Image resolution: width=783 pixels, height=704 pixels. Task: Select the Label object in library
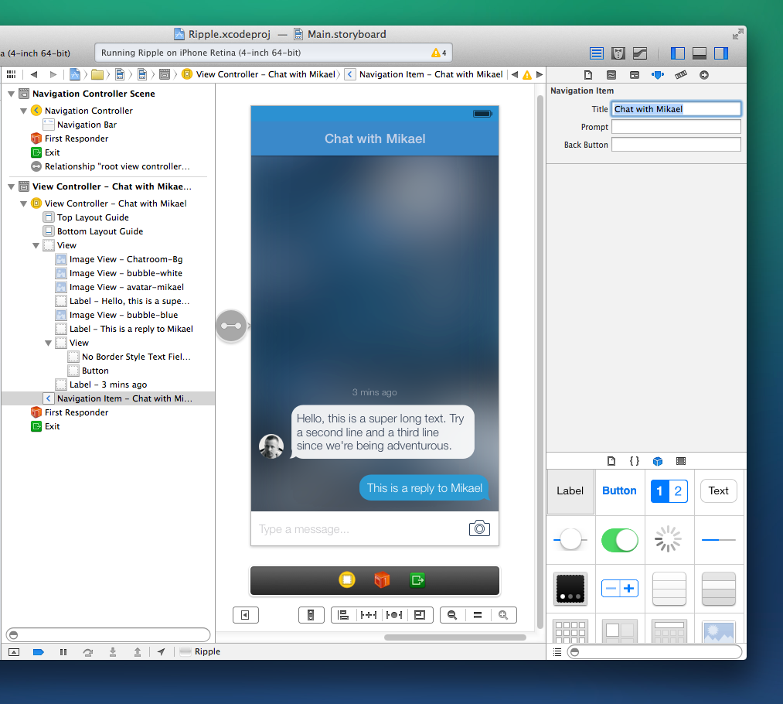pos(570,491)
